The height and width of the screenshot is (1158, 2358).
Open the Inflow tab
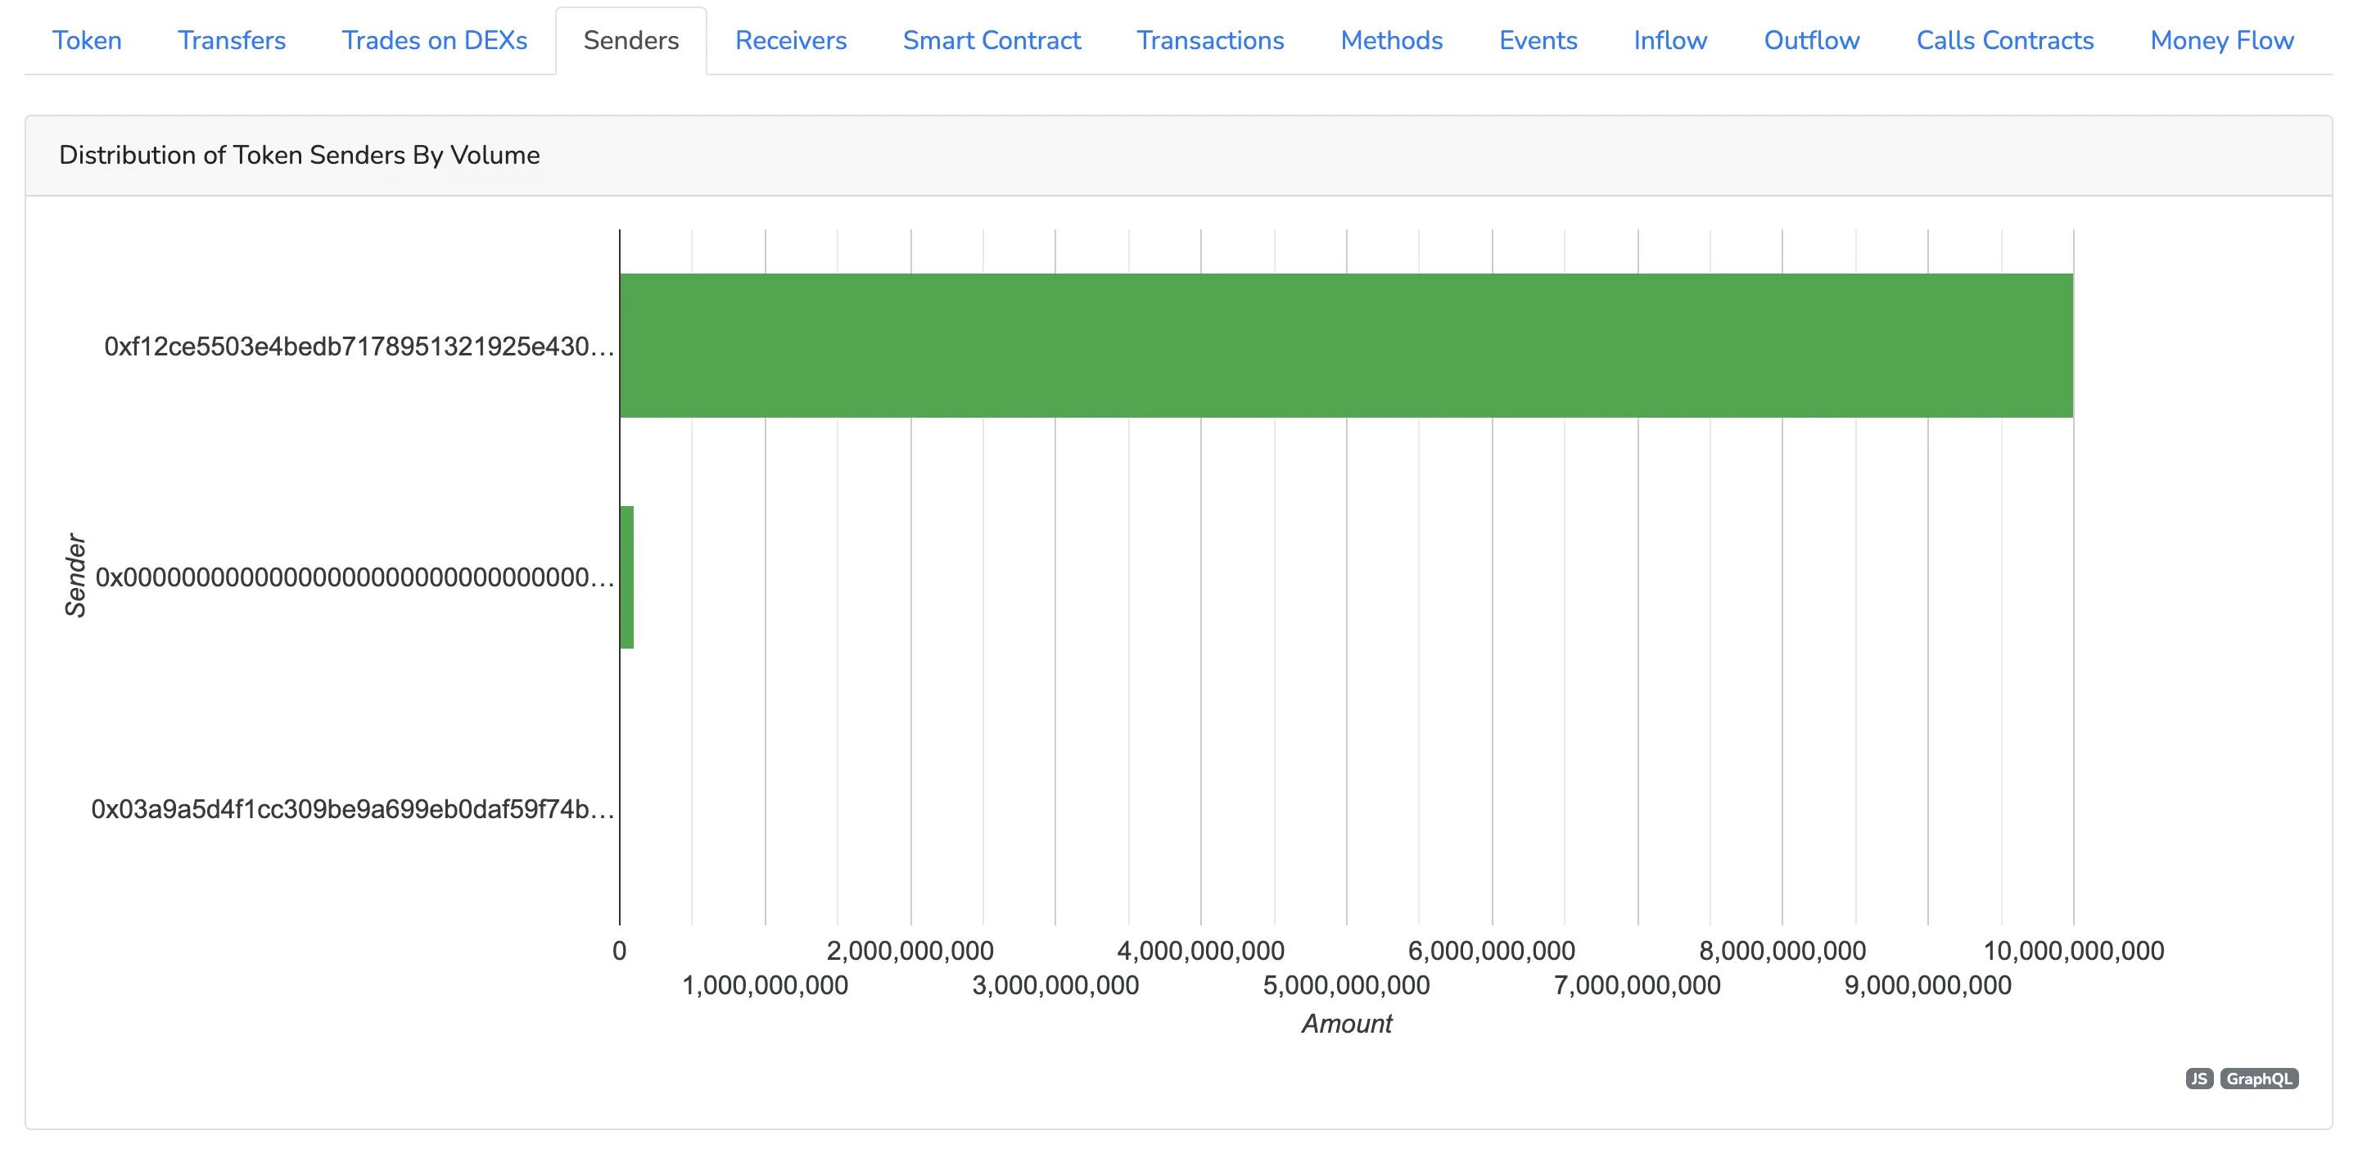[1669, 40]
